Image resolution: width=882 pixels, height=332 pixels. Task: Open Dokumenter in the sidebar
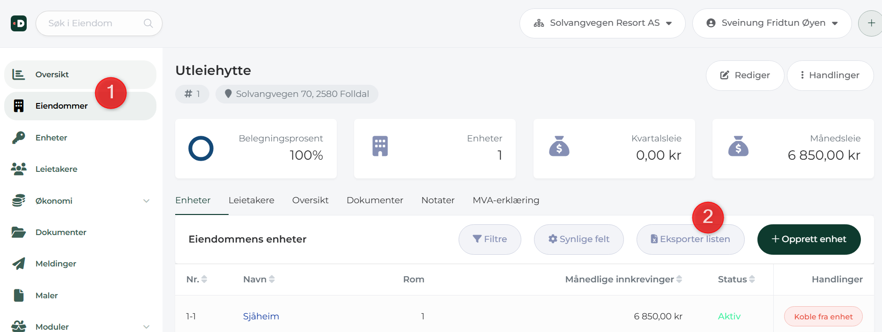point(80,232)
